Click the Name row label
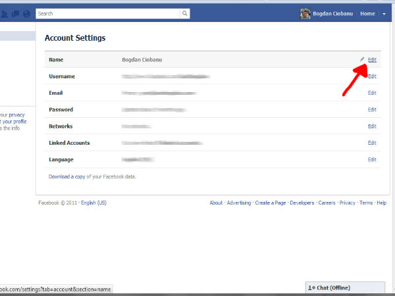This screenshot has height=296, width=395. click(56, 60)
